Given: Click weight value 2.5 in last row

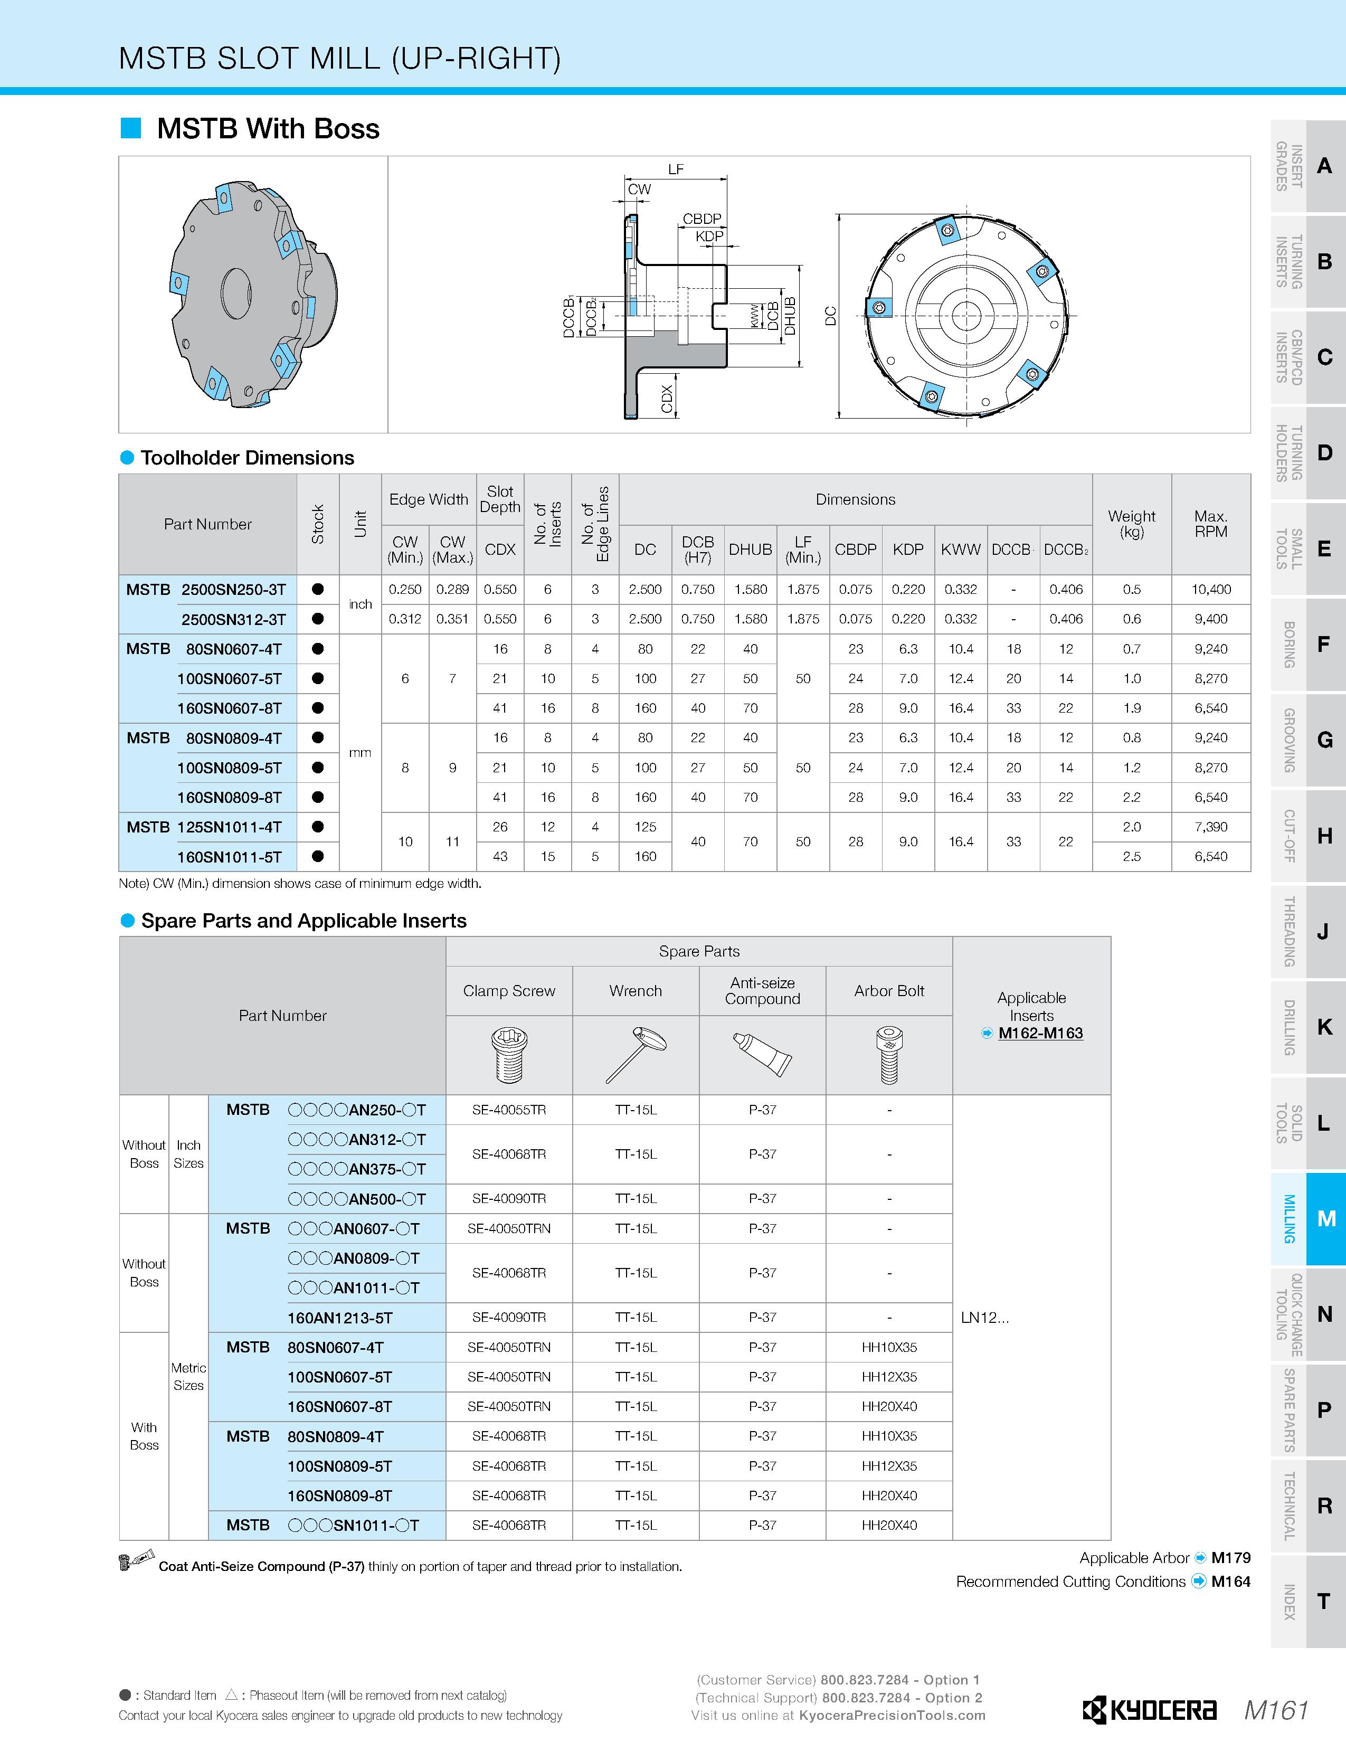Looking at the screenshot, I should tap(1132, 857).
